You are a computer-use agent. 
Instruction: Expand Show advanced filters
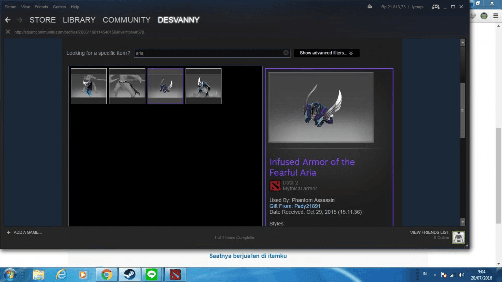pyautogui.click(x=327, y=53)
